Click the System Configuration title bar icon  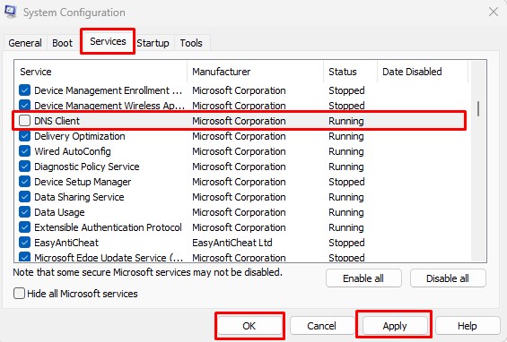(x=11, y=12)
